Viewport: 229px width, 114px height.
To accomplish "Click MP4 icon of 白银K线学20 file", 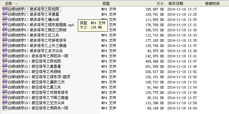I will [x=5, y=108].
